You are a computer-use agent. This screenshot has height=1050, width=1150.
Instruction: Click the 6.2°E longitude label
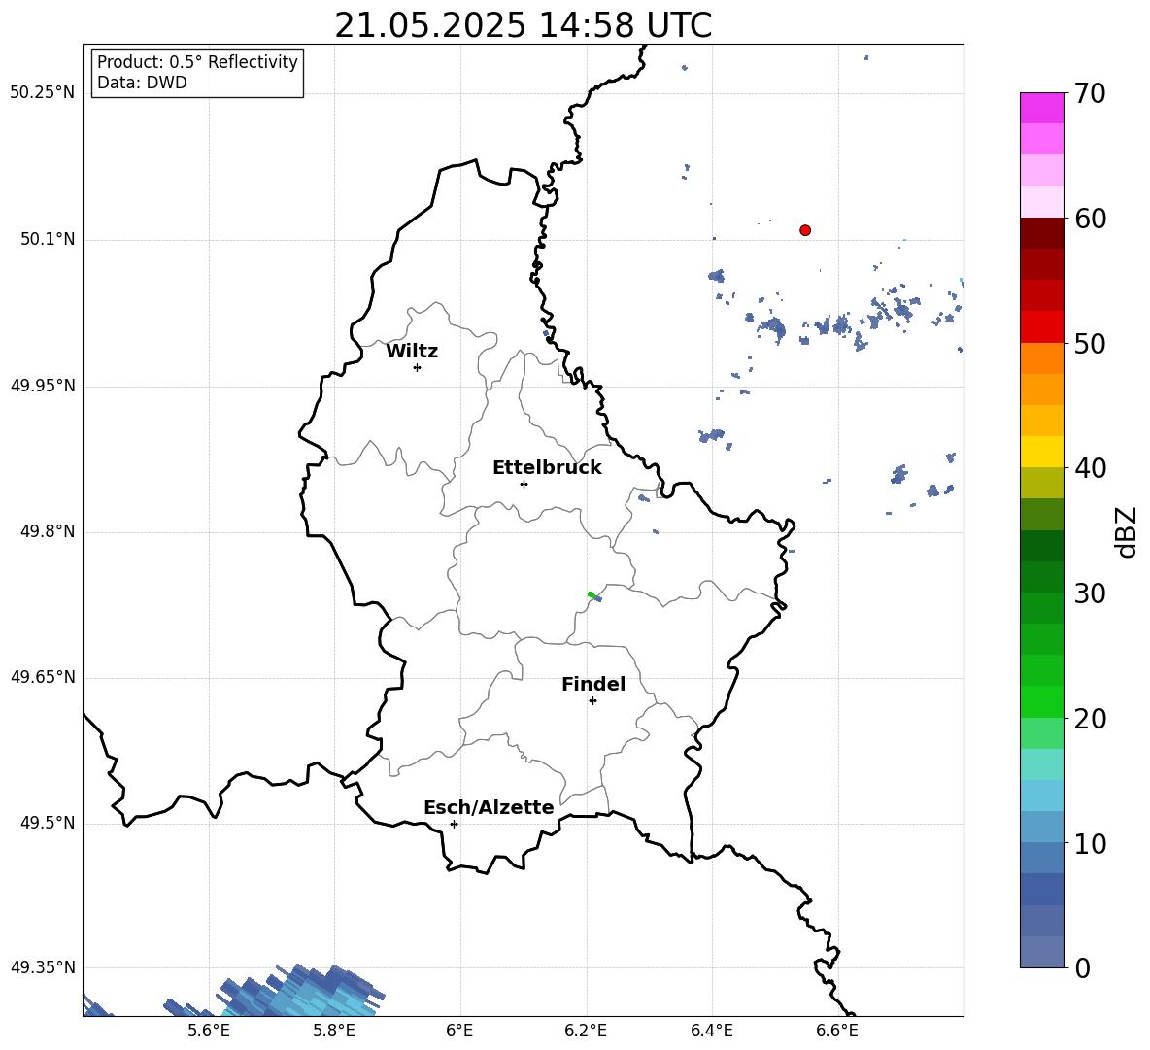point(586,1032)
